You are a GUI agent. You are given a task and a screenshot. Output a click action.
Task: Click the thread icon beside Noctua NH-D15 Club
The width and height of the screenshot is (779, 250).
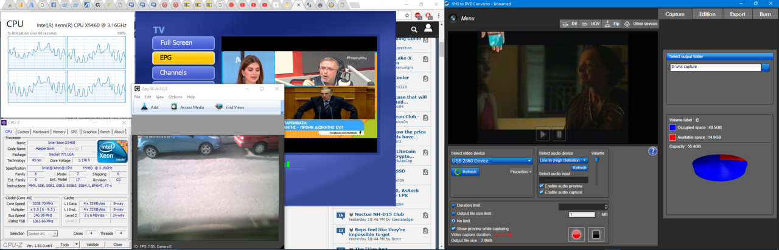pyautogui.click(x=341, y=215)
